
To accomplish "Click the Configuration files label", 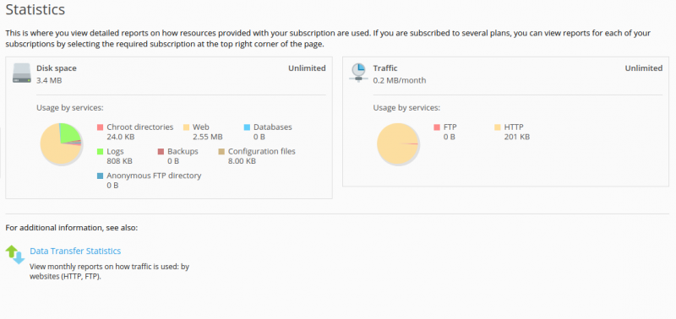I will click(262, 152).
